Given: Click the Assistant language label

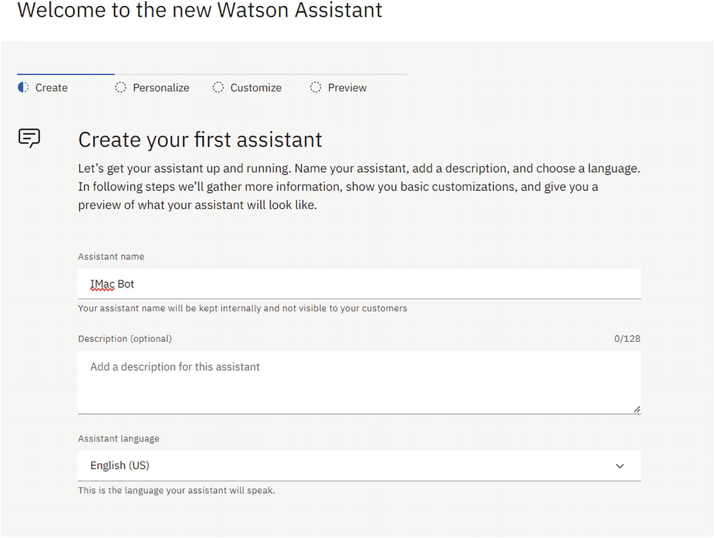Looking at the screenshot, I should (118, 439).
